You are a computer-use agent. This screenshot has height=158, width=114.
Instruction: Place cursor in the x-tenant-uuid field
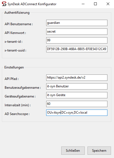point(77,49)
